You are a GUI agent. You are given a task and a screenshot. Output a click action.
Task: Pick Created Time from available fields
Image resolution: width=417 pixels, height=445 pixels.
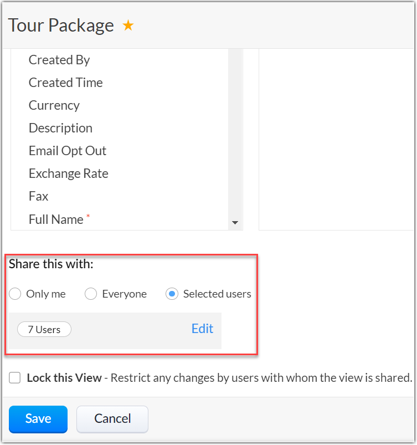pyautogui.click(x=65, y=83)
